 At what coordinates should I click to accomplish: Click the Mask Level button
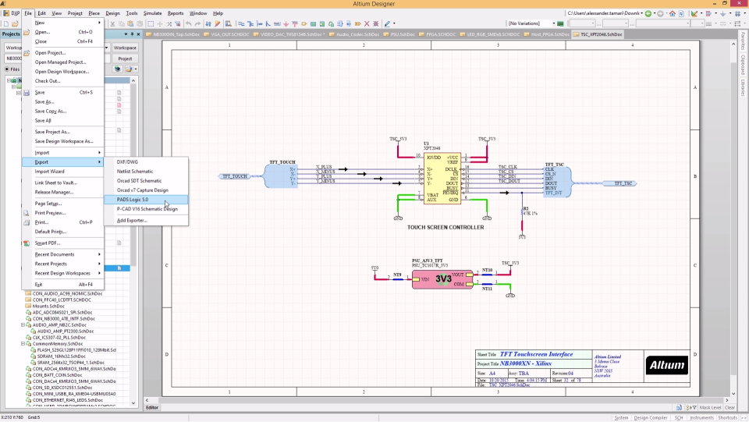(710, 408)
